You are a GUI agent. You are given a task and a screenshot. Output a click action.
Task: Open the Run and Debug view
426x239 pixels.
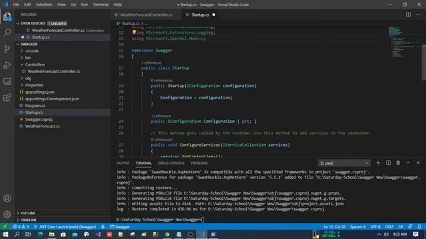pyautogui.click(x=7, y=65)
